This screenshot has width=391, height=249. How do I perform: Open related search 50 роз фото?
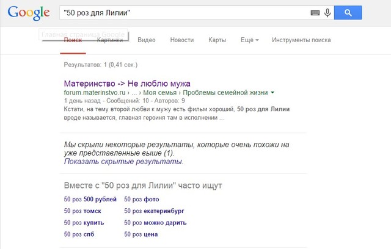[142, 199]
